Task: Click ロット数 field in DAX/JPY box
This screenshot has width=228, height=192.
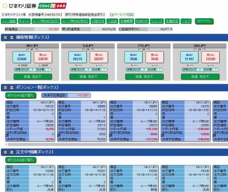Action: tap(215, 69)
